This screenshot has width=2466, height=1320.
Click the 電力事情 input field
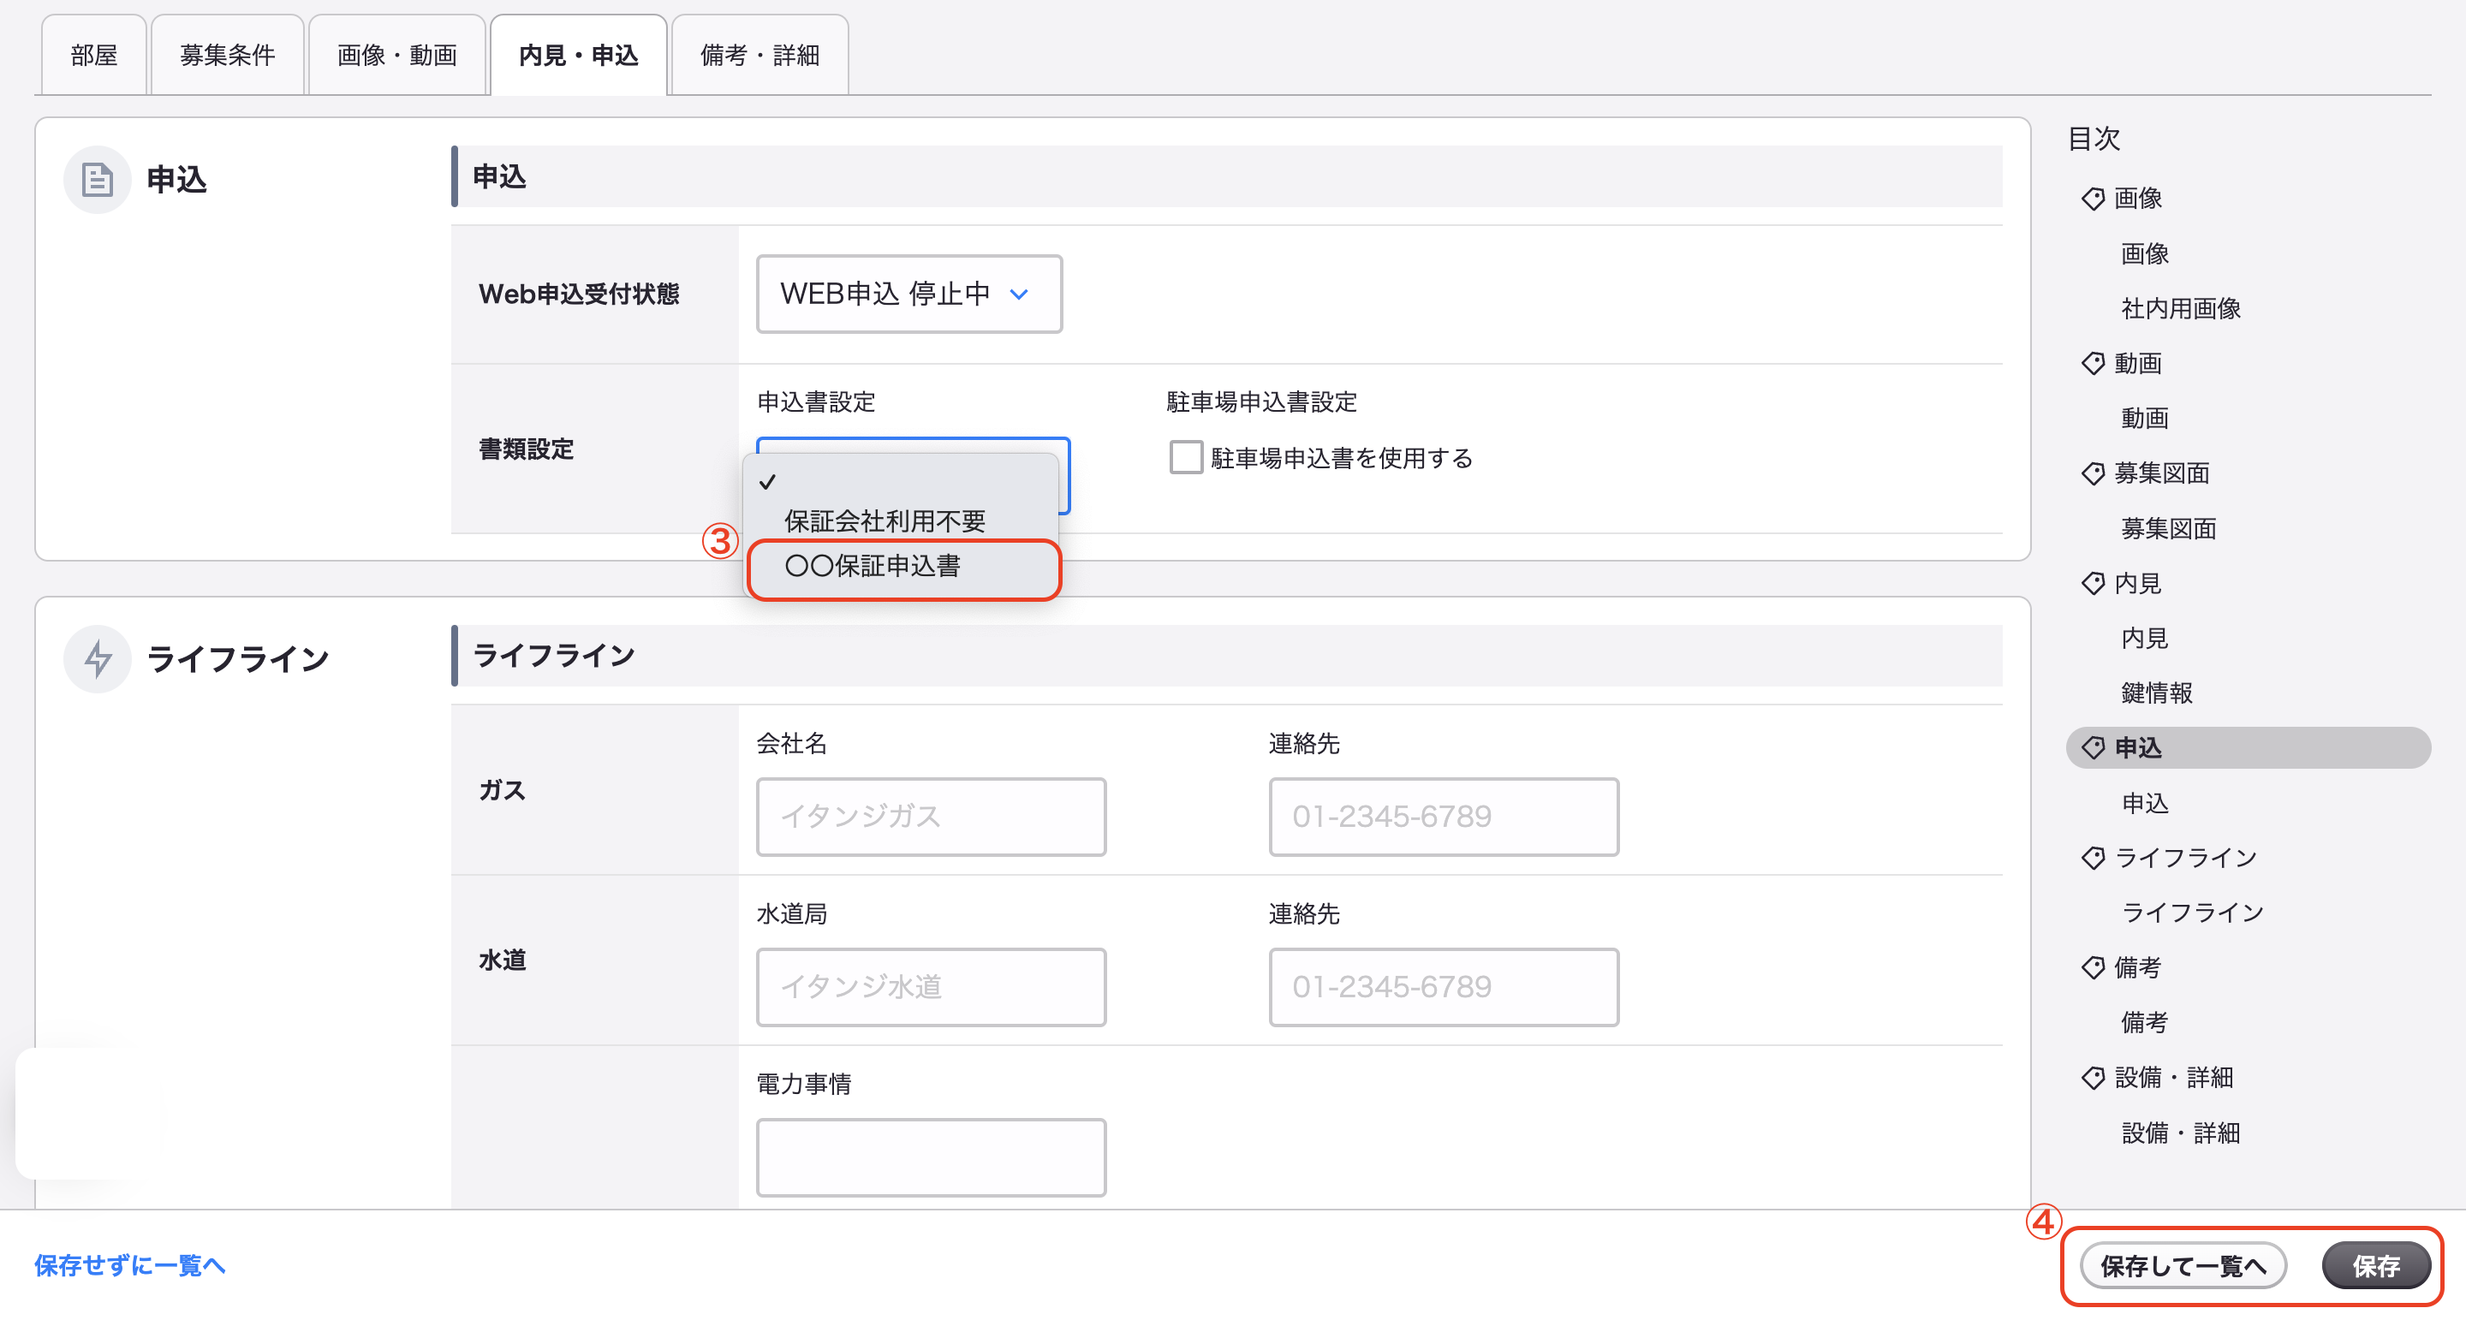point(931,1157)
